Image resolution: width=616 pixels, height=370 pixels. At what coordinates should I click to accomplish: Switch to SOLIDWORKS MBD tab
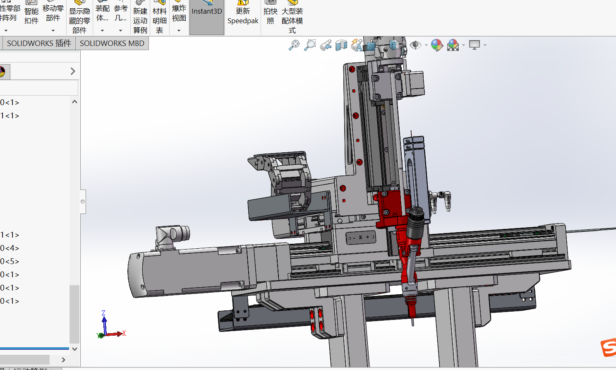(112, 43)
